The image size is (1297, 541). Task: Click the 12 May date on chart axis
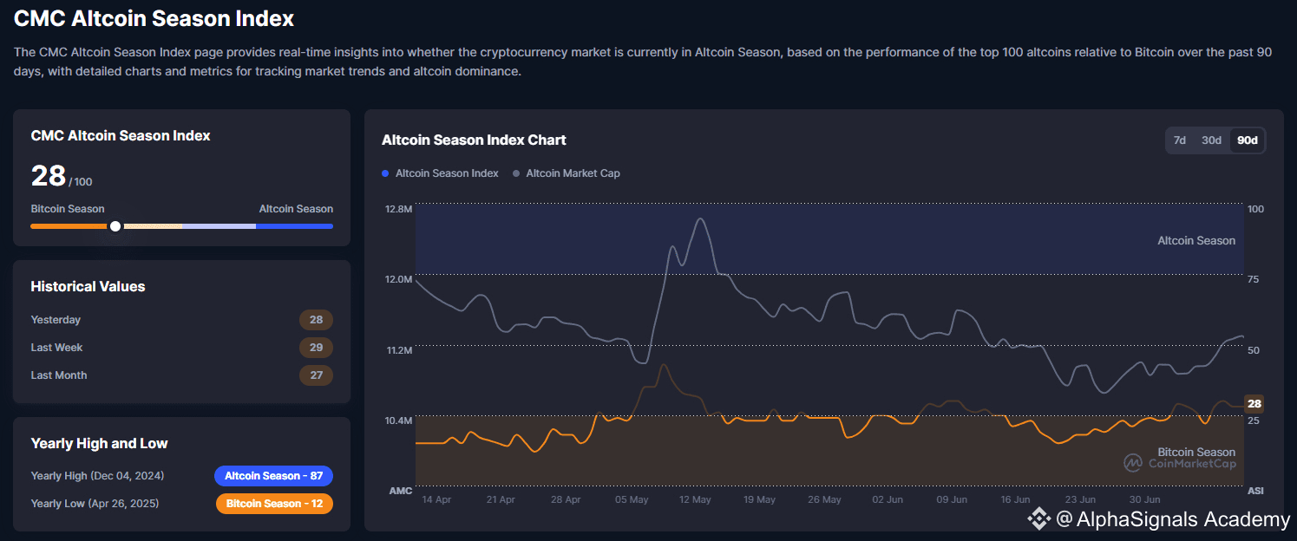tap(695, 500)
